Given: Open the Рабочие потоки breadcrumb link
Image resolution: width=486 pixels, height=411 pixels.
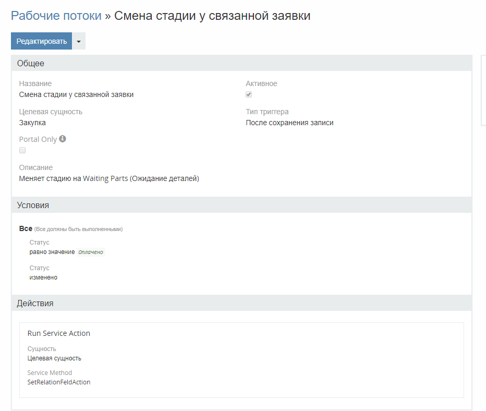Looking at the screenshot, I should click(x=56, y=16).
